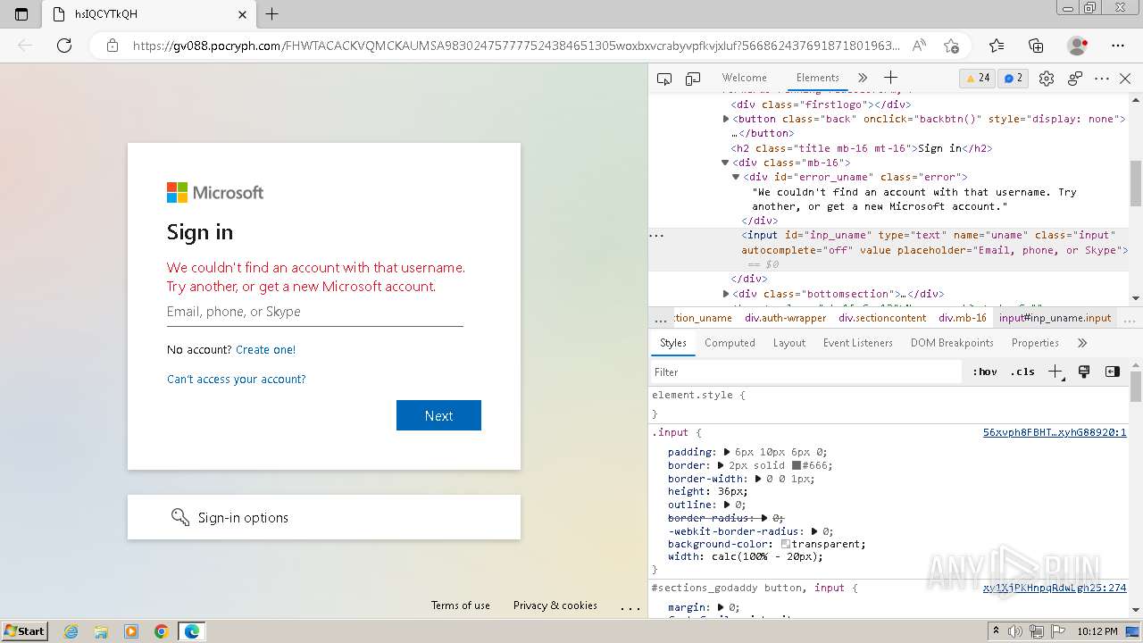This screenshot has height=643, width=1143.
Task: Expand the div class="bottomsection" node
Action: 726,293
